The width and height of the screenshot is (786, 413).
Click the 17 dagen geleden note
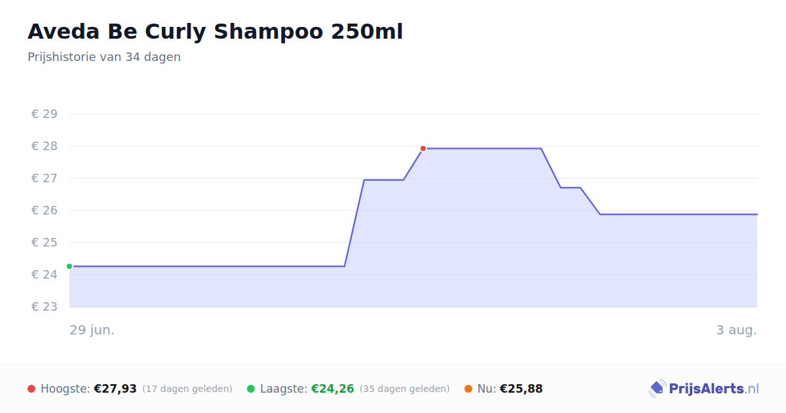coord(187,389)
